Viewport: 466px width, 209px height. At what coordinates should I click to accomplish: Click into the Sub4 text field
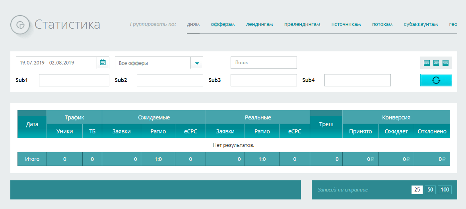[357, 80]
